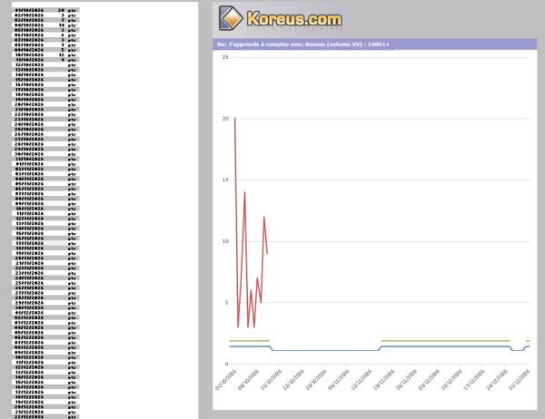Click the red line peak at value 20
This screenshot has height=419, width=545.
pyautogui.click(x=235, y=119)
